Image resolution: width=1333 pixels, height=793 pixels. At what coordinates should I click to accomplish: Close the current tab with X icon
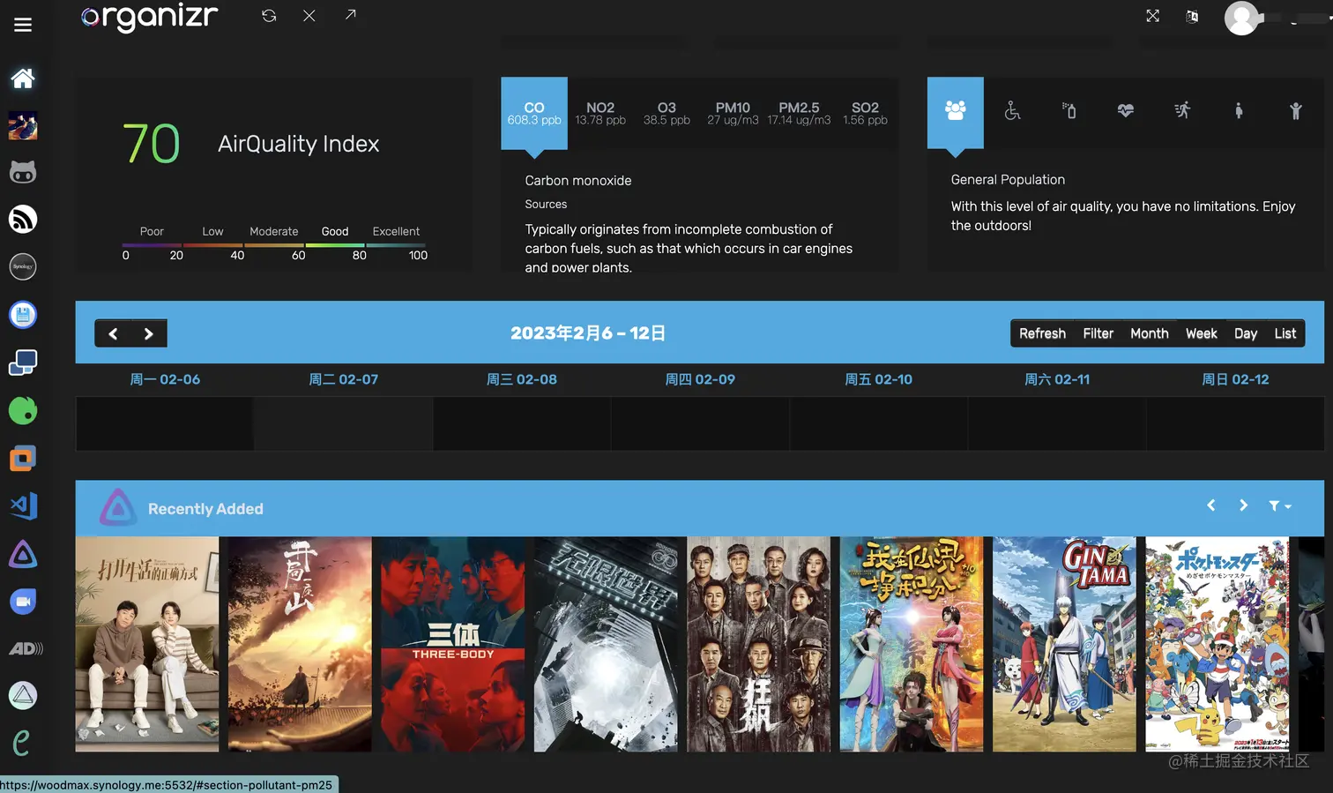(x=309, y=16)
